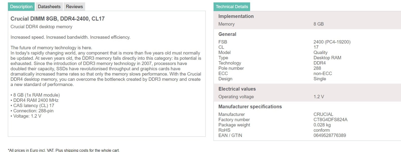Click the Implementation section header
The image size is (401, 152).
[236, 16]
